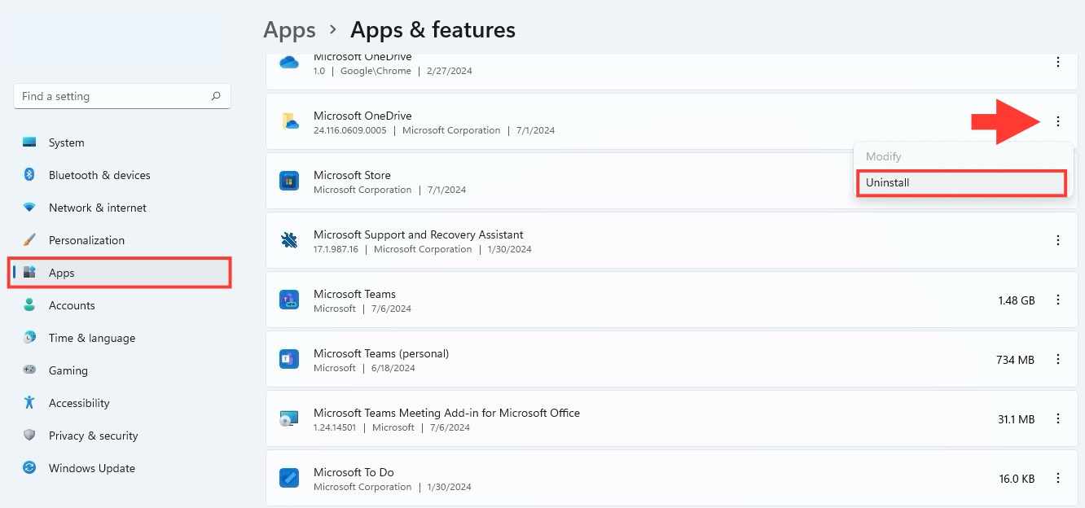Open Bluetooth & devices settings
This screenshot has height=508, width=1085.
tap(121, 175)
